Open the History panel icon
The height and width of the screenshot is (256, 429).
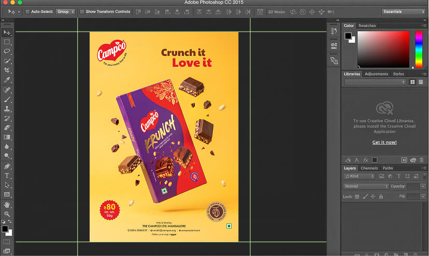(x=334, y=31)
